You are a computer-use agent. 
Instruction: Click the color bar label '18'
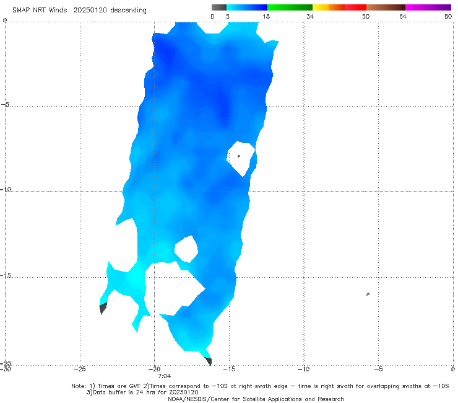pos(266,16)
